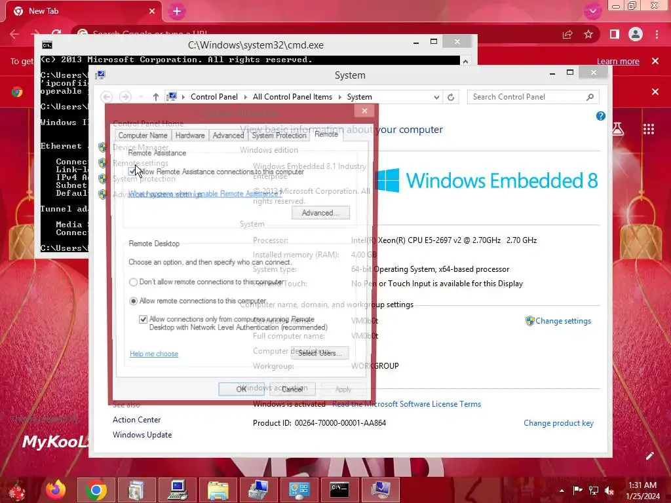Expand Control Panel breadcrumb arrow
The width and height of the screenshot is (671, 503).
pos(246,97)
